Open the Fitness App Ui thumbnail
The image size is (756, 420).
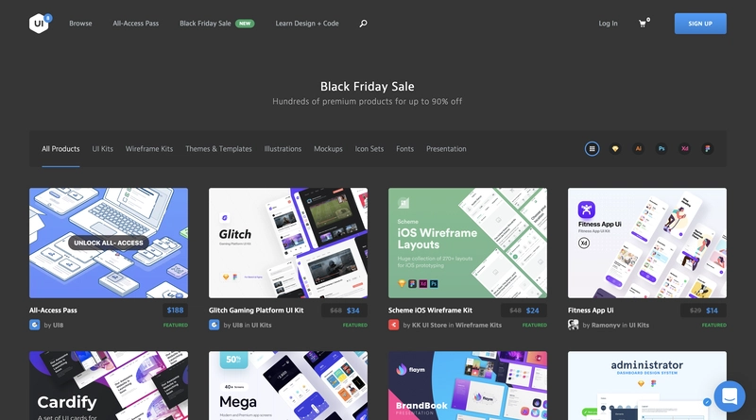pyautogui.click(x=647, y=243)
